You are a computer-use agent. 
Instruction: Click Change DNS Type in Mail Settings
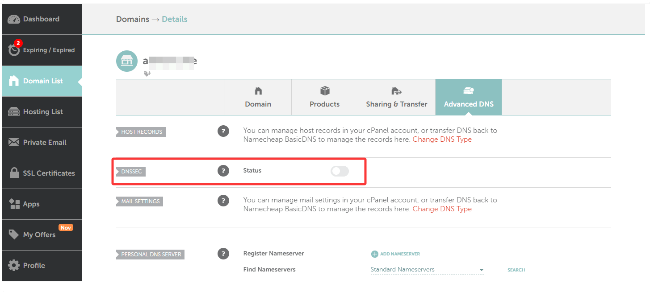click(442, 209)
